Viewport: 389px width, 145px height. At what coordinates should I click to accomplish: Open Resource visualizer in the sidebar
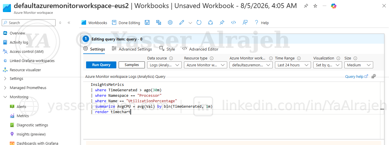tap(25, 70)
